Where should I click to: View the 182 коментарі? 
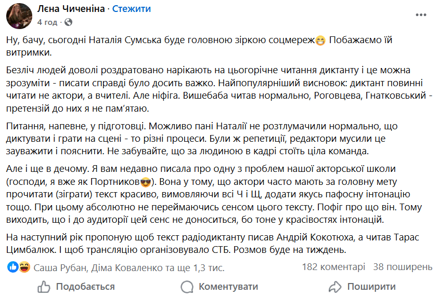click(333, 267)
